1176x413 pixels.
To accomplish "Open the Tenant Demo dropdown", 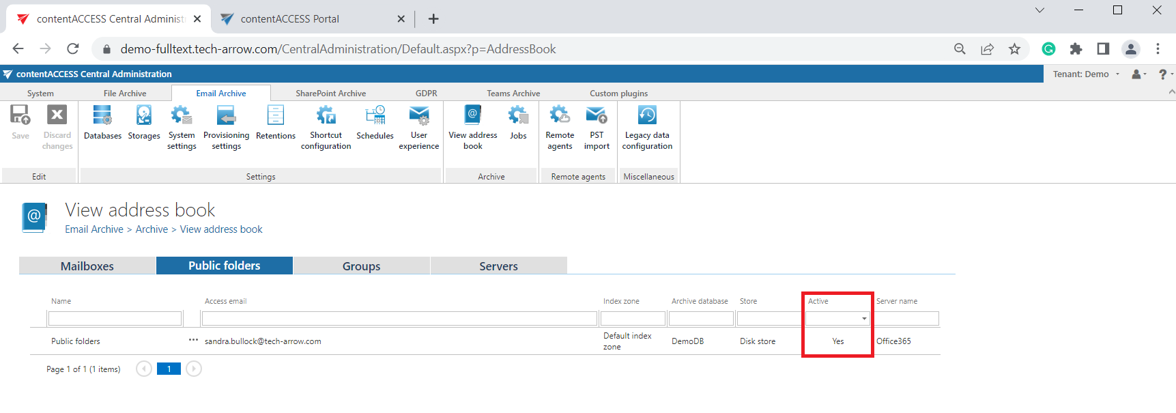I will 1086,74.
